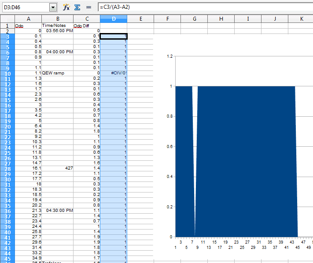Click the "Time/Notes" header cell
313x263 pixels.
(57, 26)
